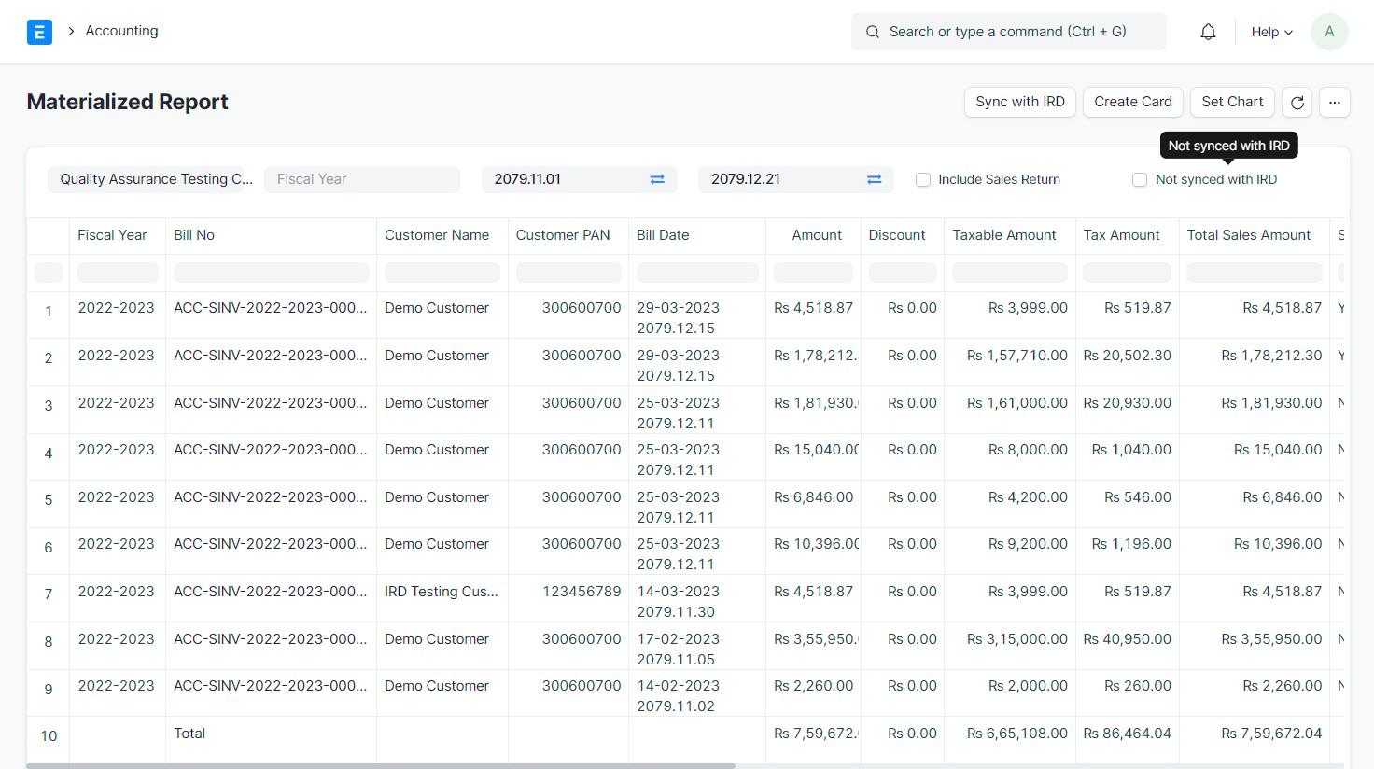This screenshot has height=769, width=1374.
Task: Click the Set Chart button
Action: [1231, 102]
